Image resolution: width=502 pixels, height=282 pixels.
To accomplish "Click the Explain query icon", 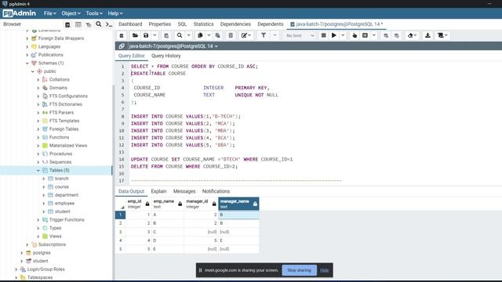I will [355, 35].
